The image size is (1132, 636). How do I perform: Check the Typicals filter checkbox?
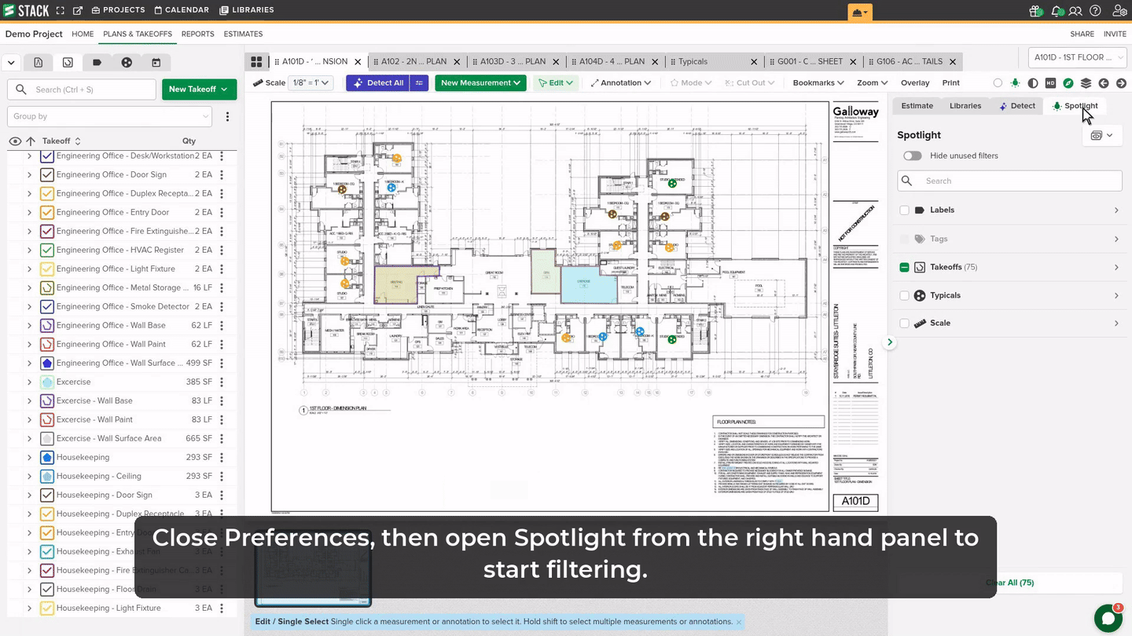[904, 296]
